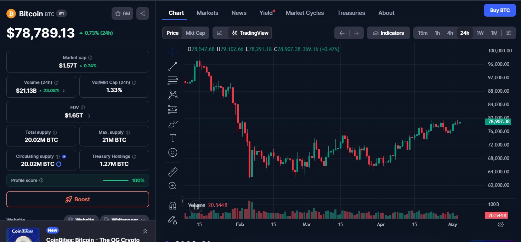Open the forecasting and measurement tool

pyautogui.click(x=173, y=109)
